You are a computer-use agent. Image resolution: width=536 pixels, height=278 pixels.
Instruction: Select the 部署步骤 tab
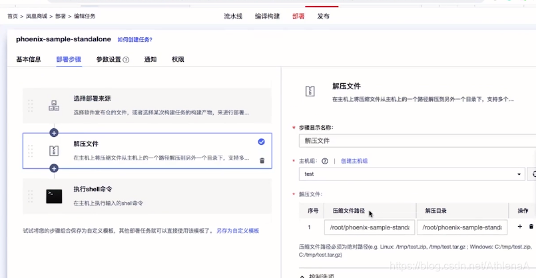coord(69,59)
